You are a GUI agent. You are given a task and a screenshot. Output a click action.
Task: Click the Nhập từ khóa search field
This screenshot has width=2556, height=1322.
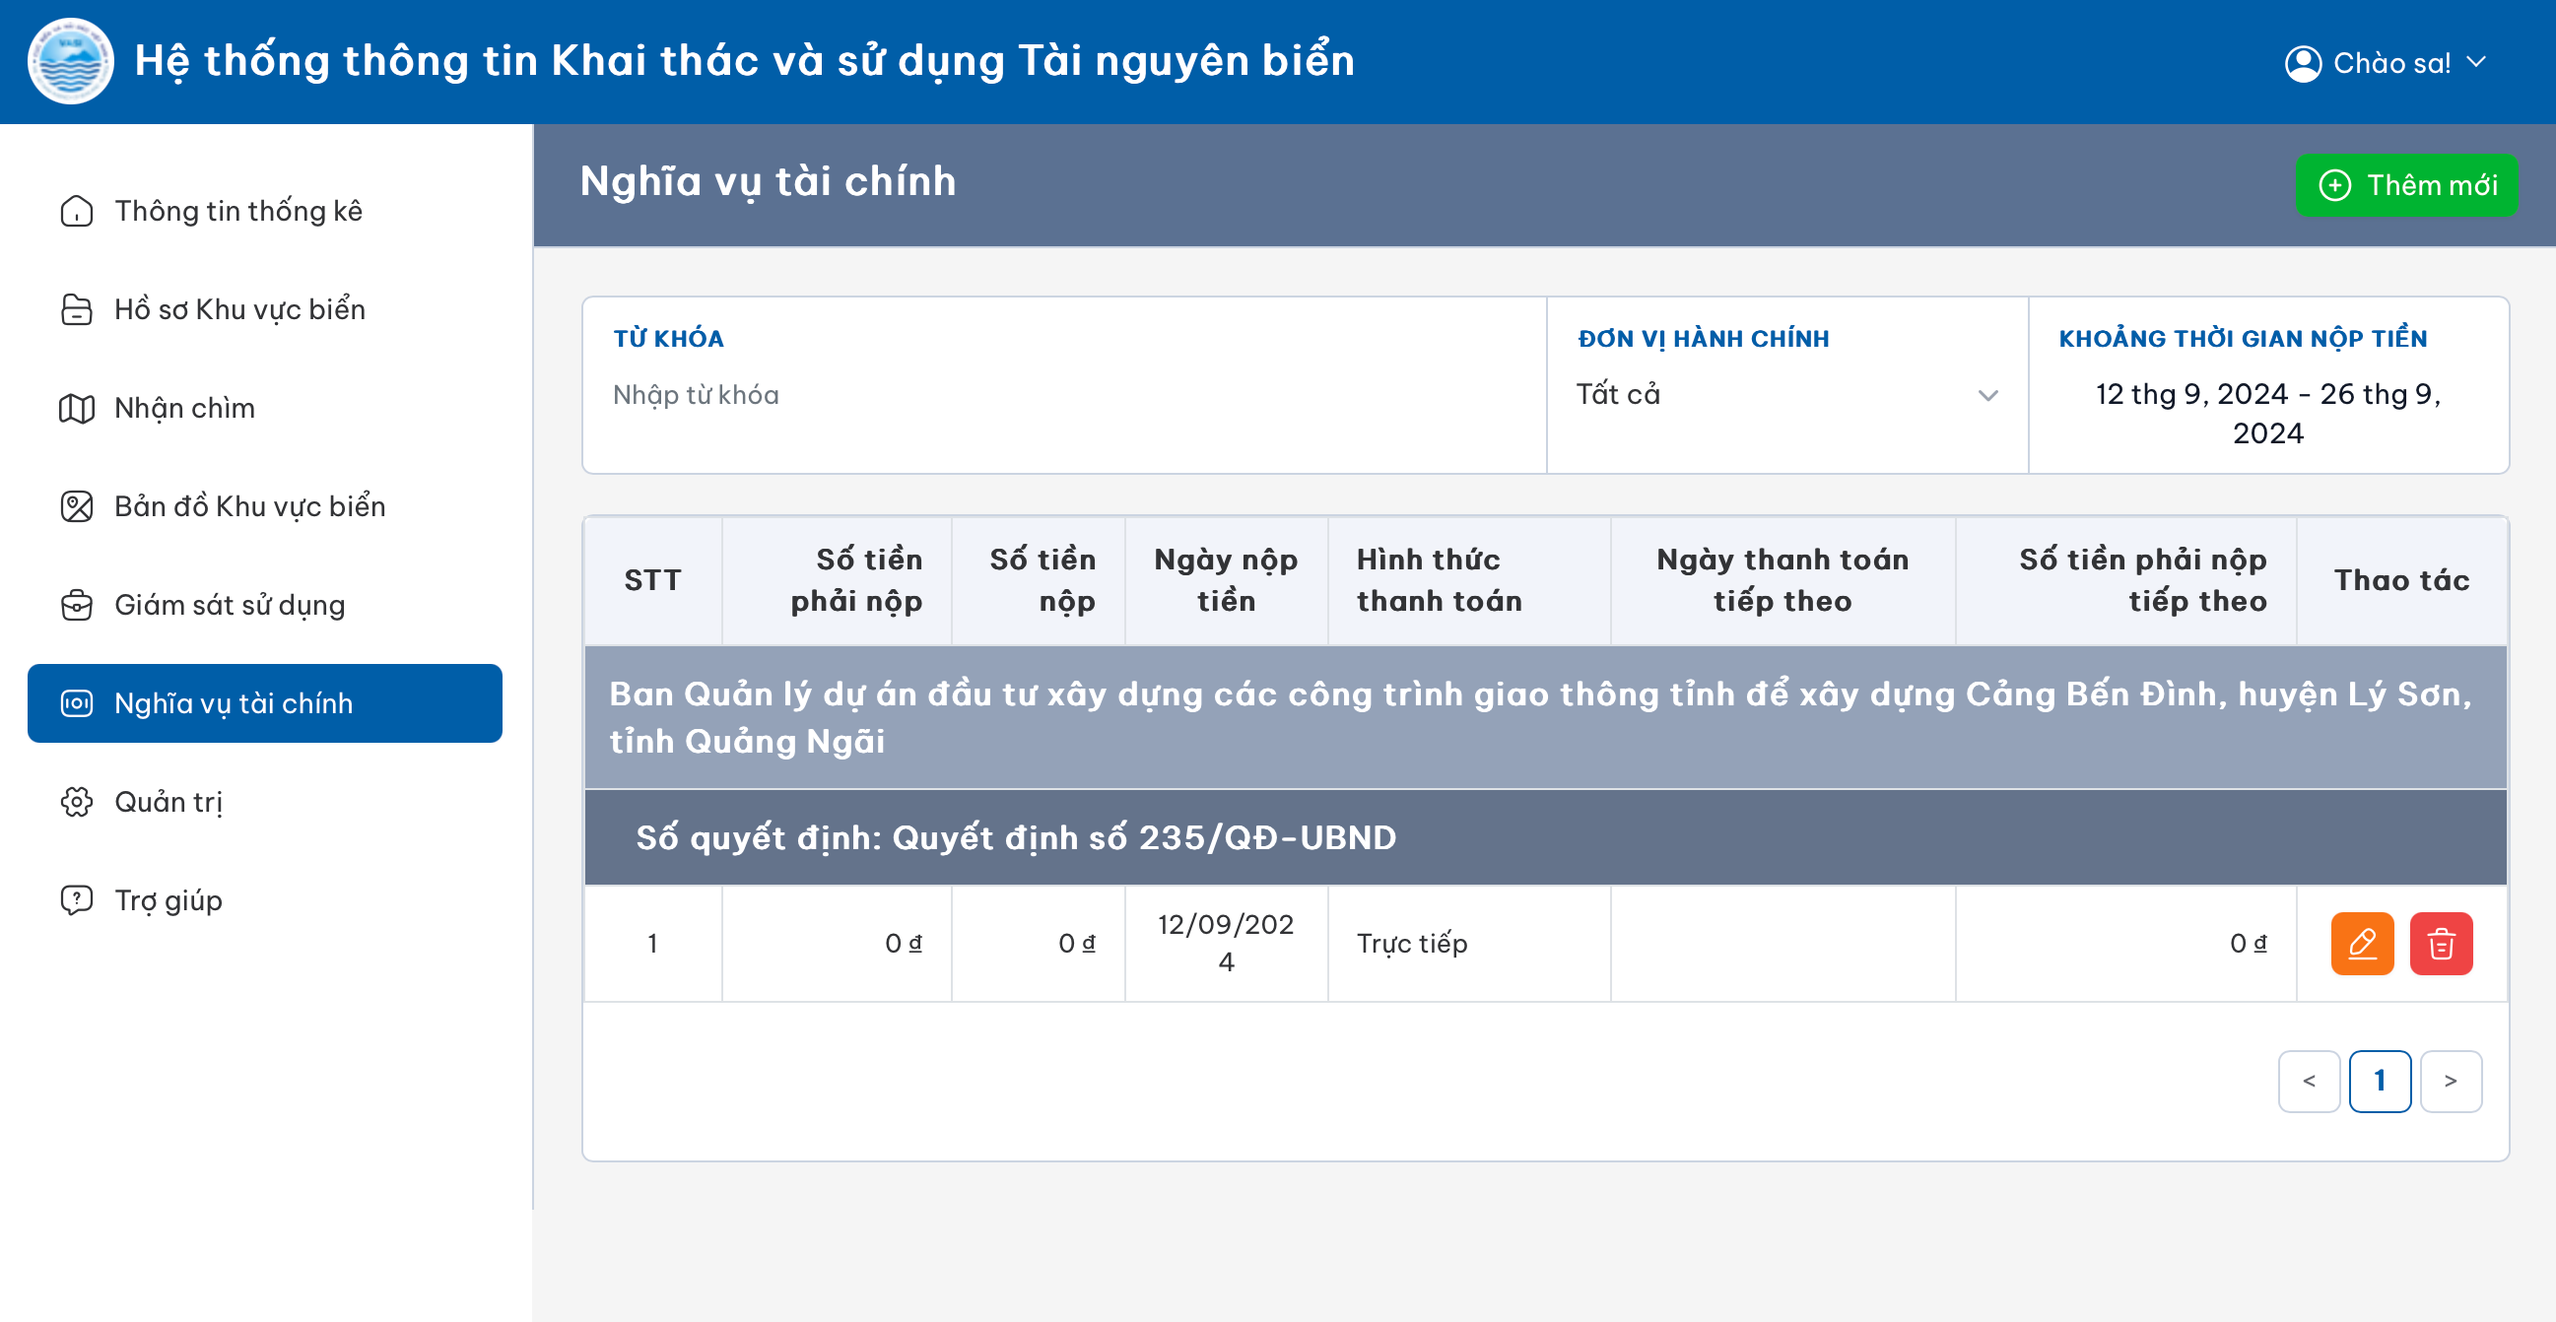pos(992,395)
